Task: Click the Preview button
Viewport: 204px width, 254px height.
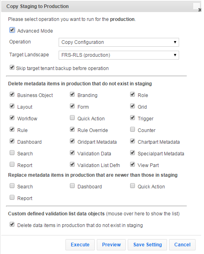Action: (111, 245)
